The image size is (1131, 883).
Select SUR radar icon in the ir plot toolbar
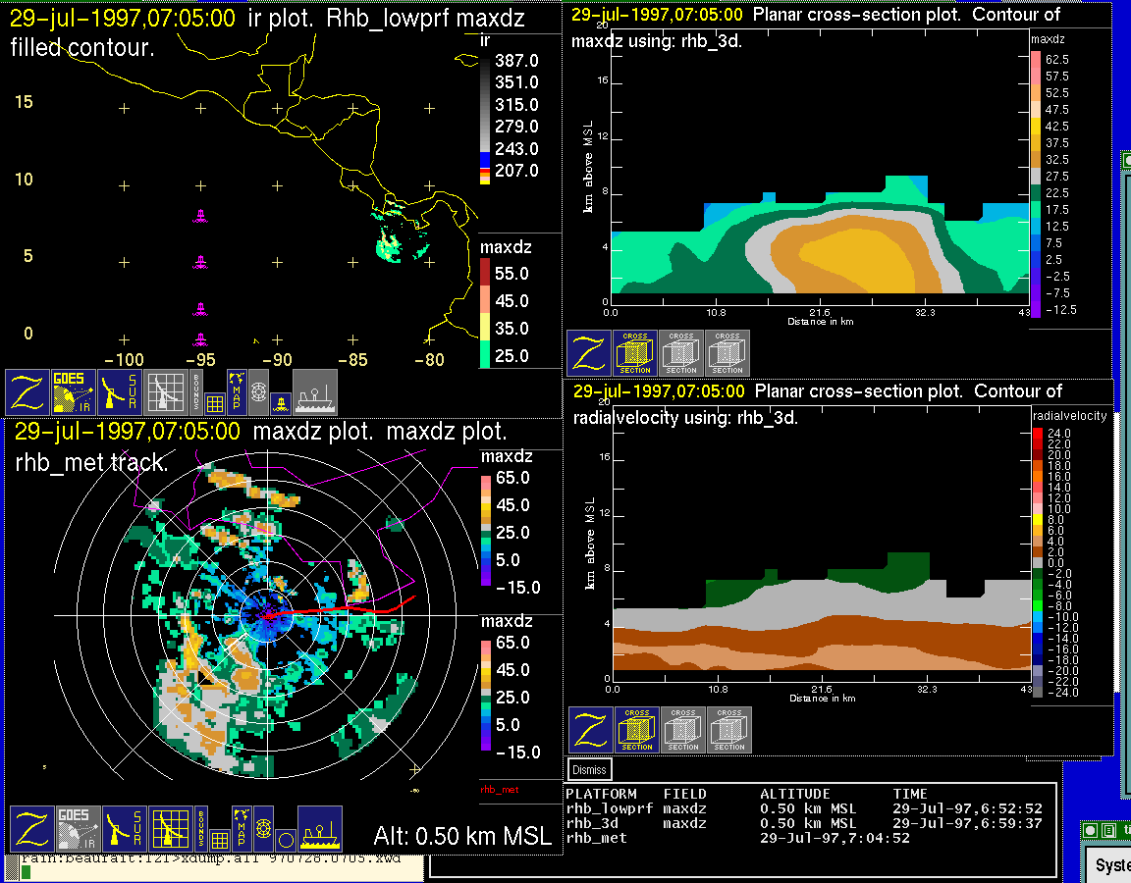pyautogui.click(x=122, y=391)
